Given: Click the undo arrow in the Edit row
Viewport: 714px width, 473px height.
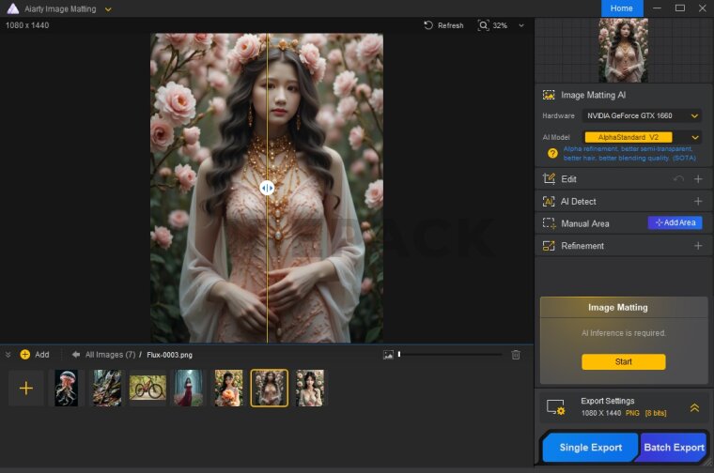Looking at the screenshot, I should (678, 178).
